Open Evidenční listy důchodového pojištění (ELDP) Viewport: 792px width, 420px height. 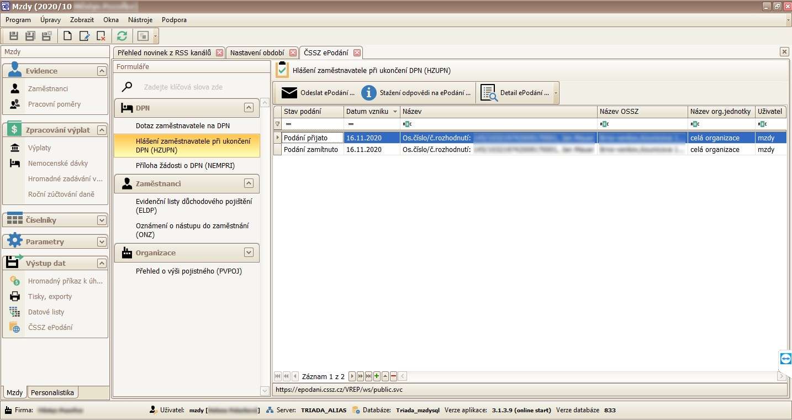pyautogui.click(x=193, y=206)
